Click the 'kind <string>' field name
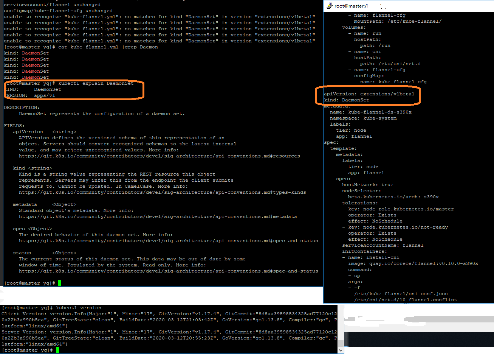The width and height of the screenshot is (494, 355). tap(33, 168)
